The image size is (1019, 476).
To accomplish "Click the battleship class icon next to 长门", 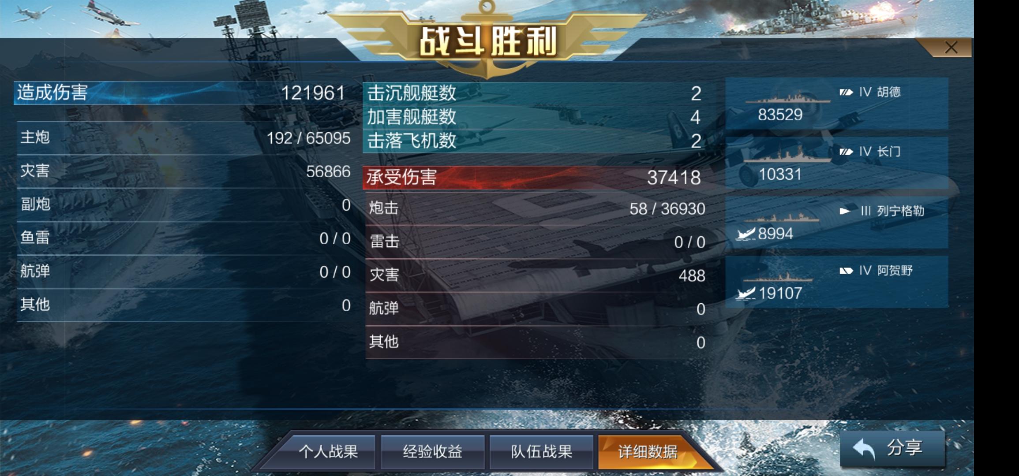I will 846,152.
